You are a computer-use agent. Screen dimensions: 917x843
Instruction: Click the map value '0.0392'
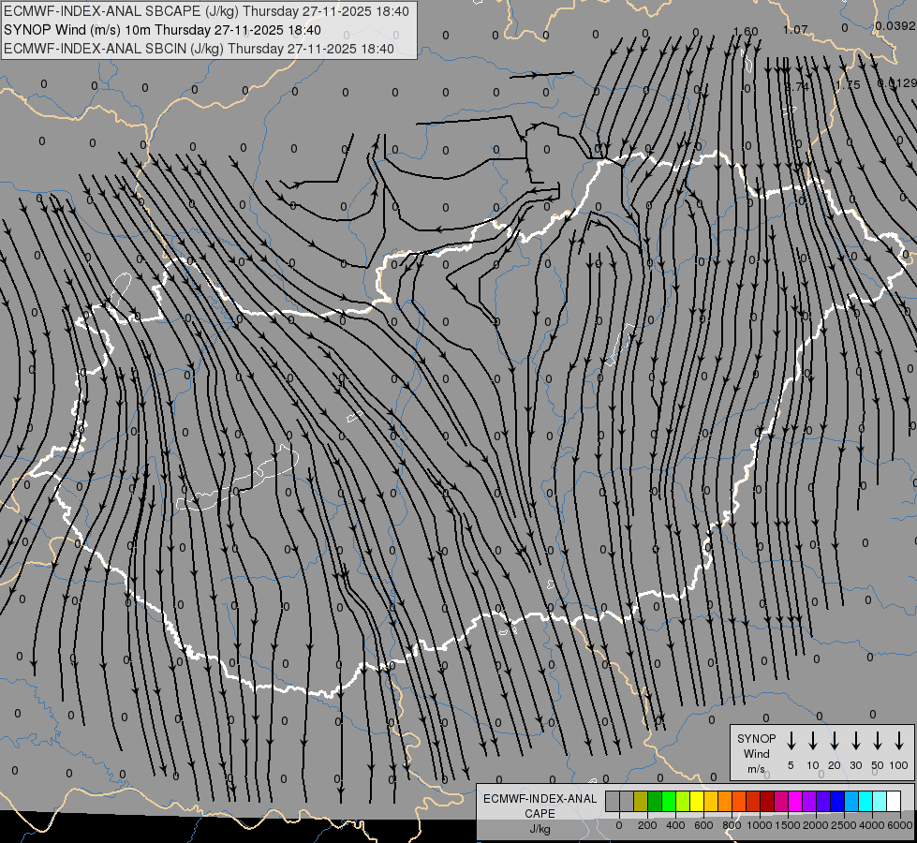tap(895, 25)
